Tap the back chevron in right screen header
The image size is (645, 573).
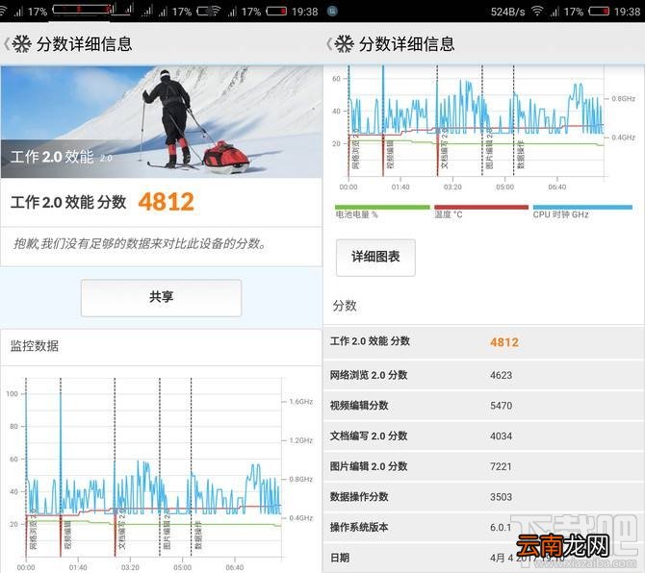click(x=328, y=44)
